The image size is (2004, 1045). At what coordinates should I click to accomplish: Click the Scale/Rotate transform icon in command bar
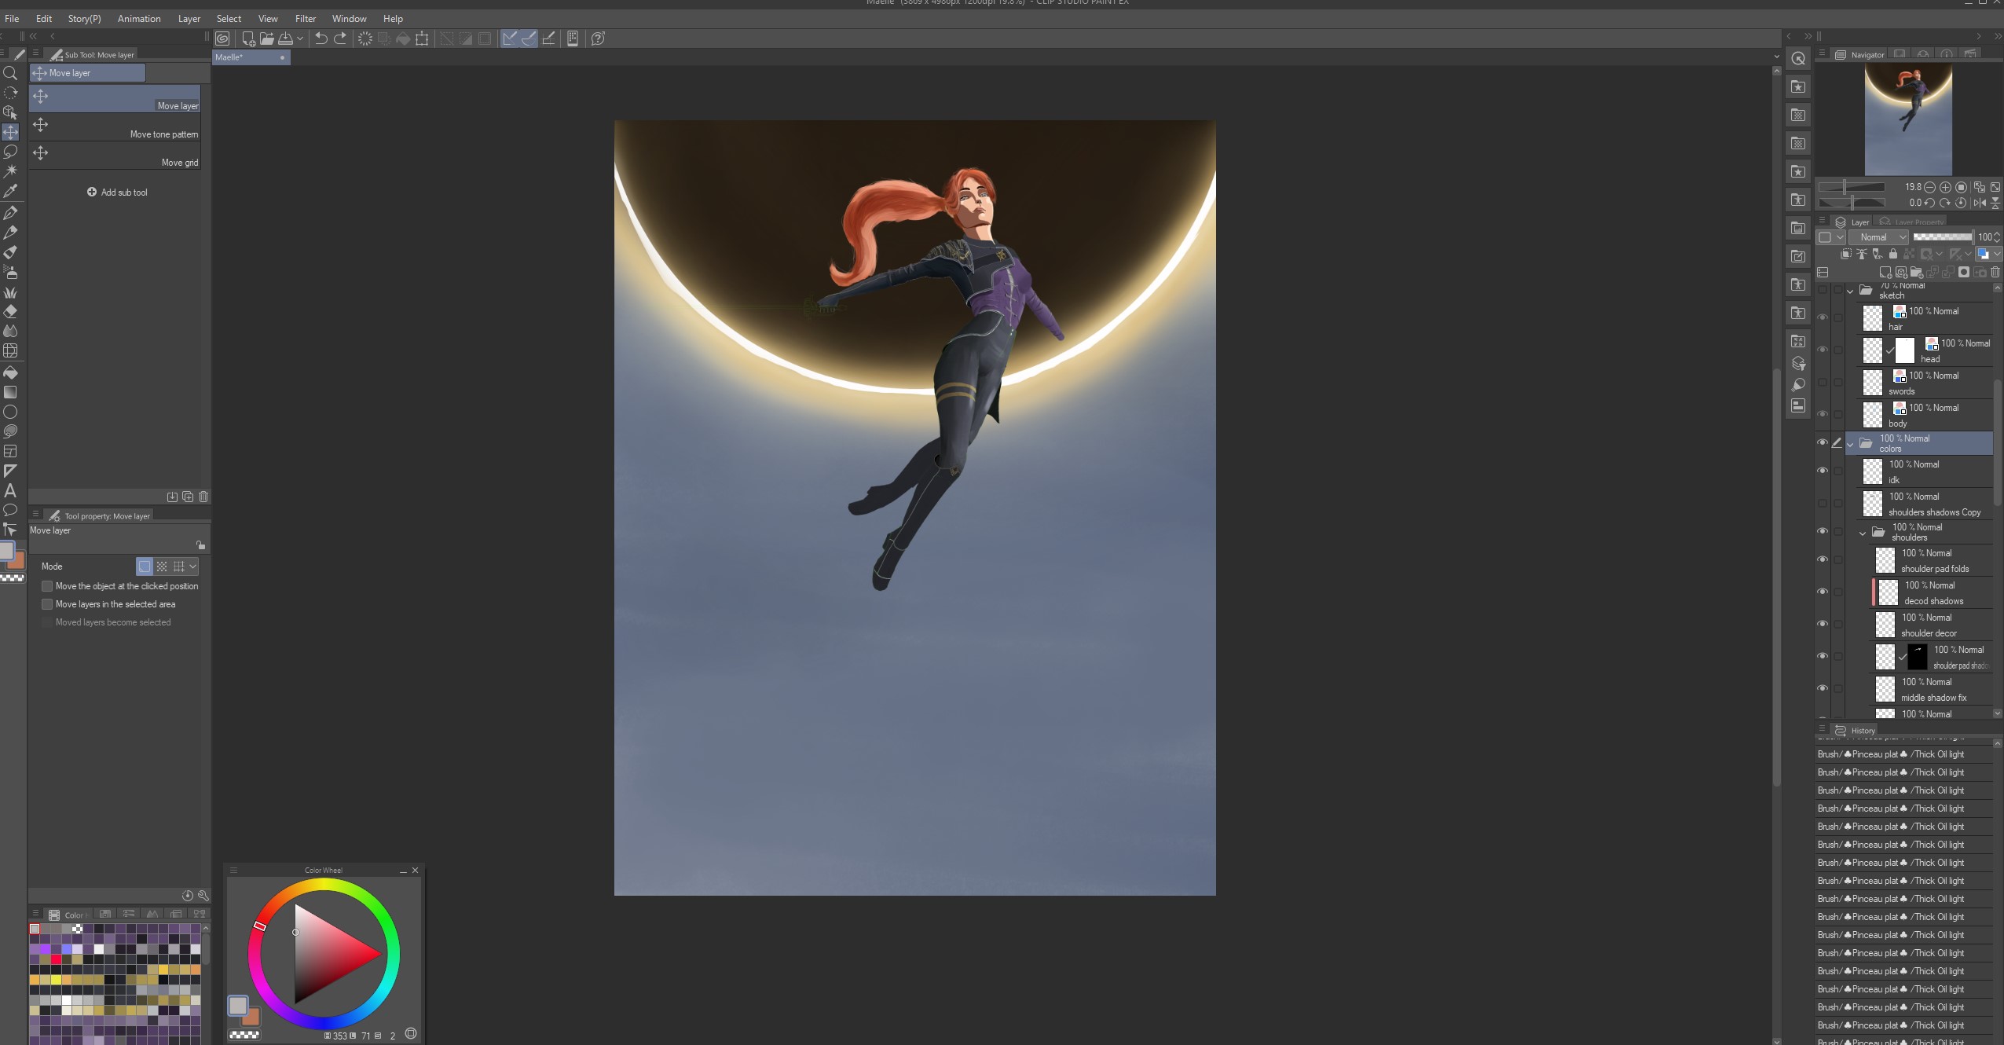click(x=422, y=38)
